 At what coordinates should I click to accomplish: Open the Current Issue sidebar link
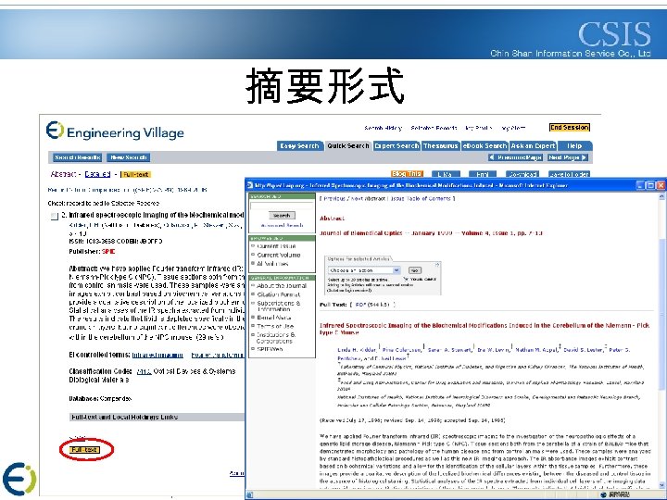point(276,246)
